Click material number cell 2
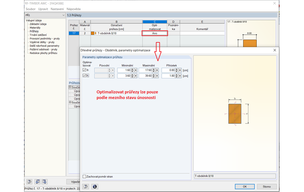 click(x=85, y=33)
